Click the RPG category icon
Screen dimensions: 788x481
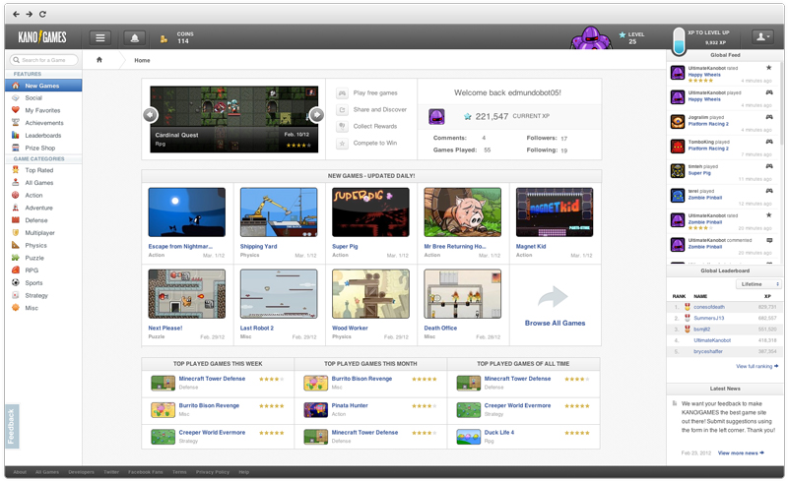[16, 271]
